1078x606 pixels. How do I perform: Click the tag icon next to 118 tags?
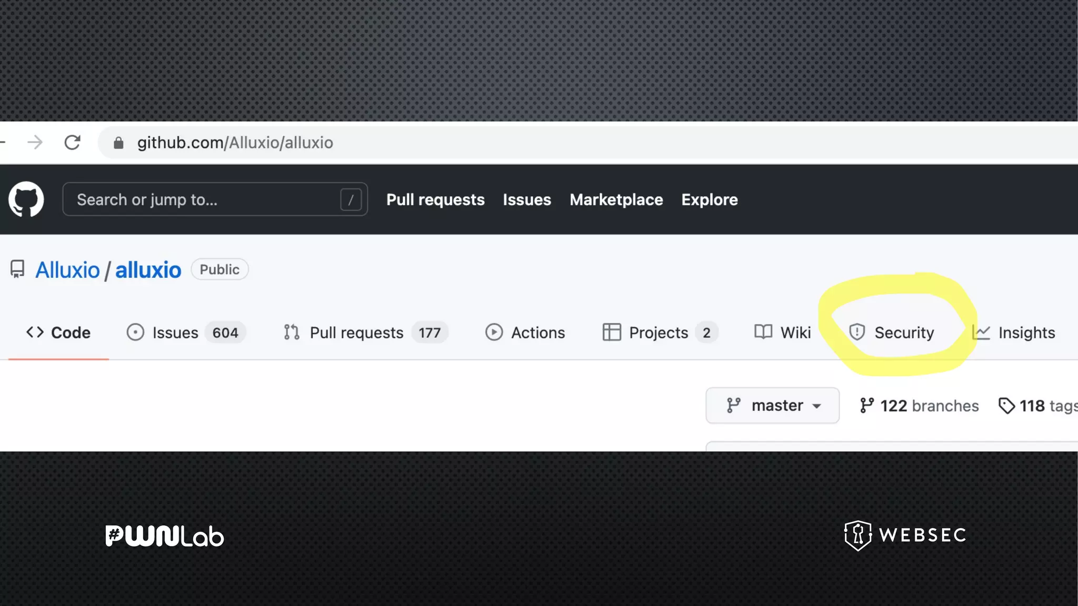(x=1006, y=406)
